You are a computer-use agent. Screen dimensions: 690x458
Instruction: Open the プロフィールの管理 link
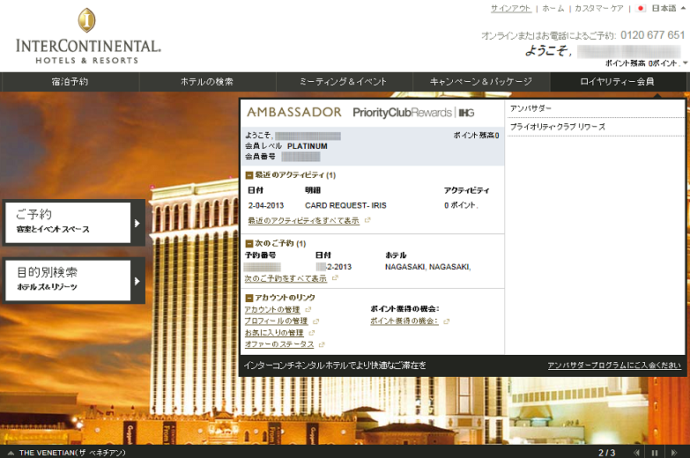(277, 321)
